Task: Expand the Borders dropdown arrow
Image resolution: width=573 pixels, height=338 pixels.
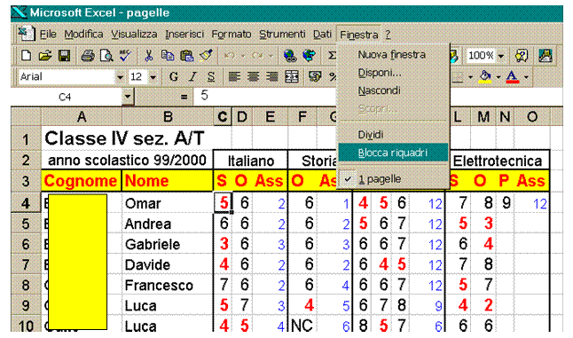Action: pos(470,76)
